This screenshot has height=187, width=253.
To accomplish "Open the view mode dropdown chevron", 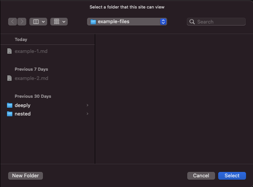I will [43, 22].
